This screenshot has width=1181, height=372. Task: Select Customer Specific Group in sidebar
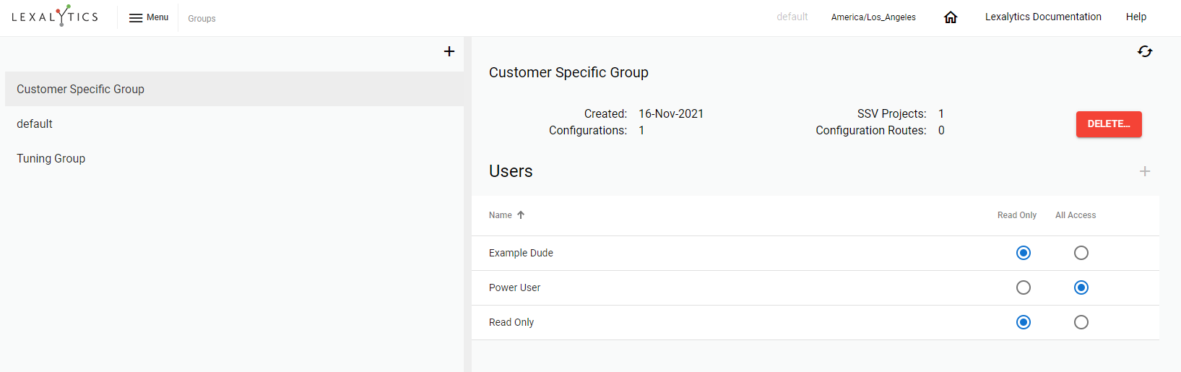coord(81,89)
